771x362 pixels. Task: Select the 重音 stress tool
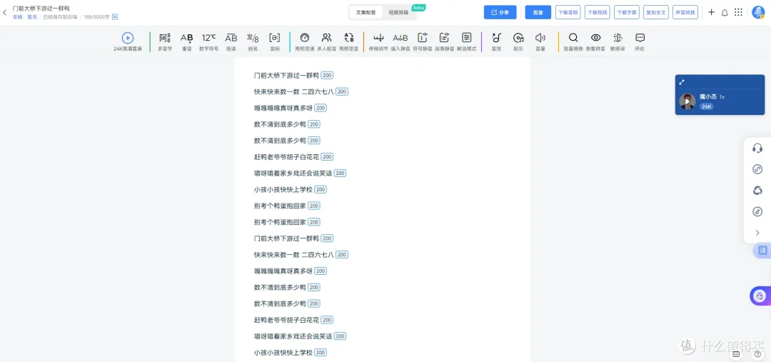tap(187, 42)
